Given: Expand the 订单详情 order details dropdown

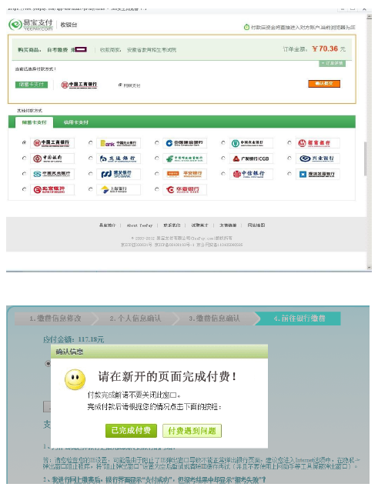Looking at the screenshot, I should [x=333, y=63].
